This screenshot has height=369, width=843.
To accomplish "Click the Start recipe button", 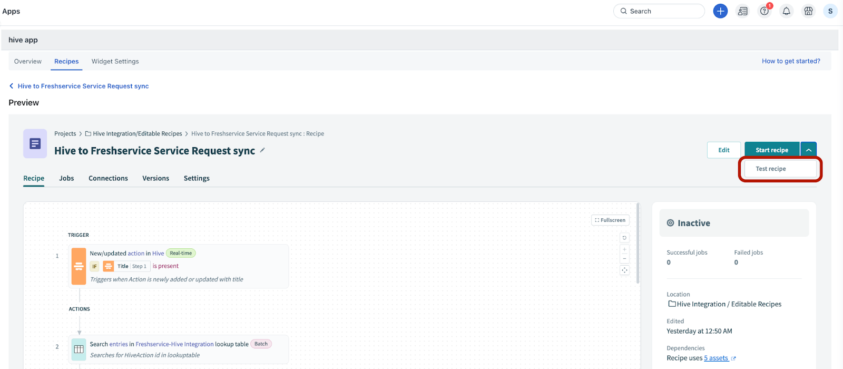I will point(772,150).
